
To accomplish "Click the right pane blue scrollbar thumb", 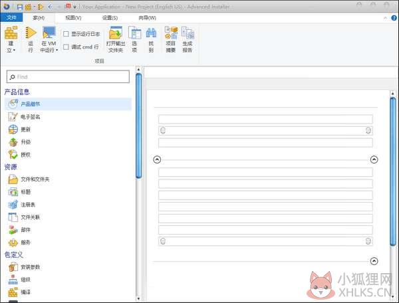I will coord(393,172).
